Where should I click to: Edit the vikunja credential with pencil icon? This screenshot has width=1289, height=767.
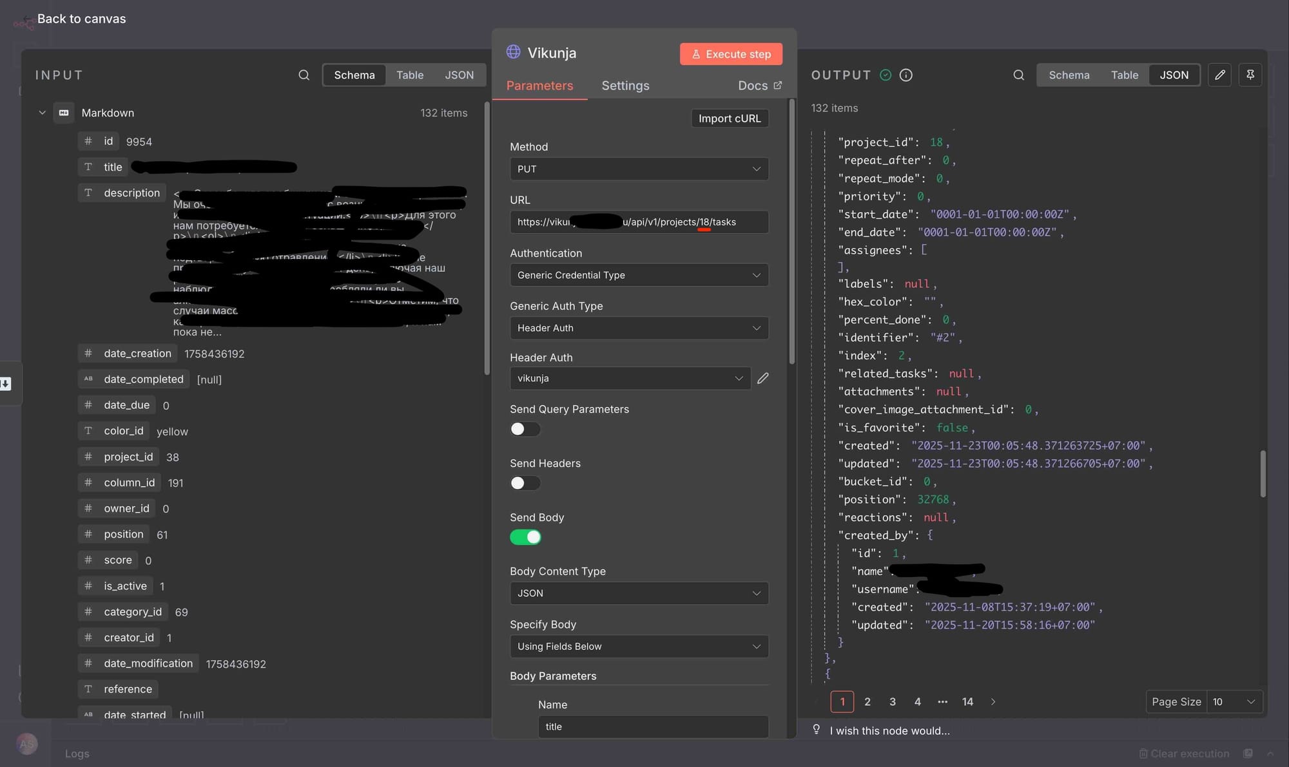pyautogui.click(x=762, y=379)
